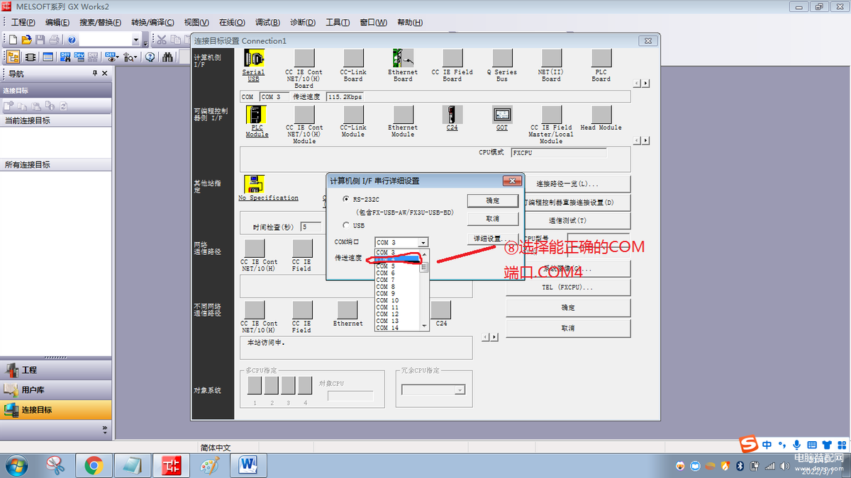The width and height of the screenshot is (851, 478).
Task: Select the PLC Module icon
Action: [x=256, y=115]
